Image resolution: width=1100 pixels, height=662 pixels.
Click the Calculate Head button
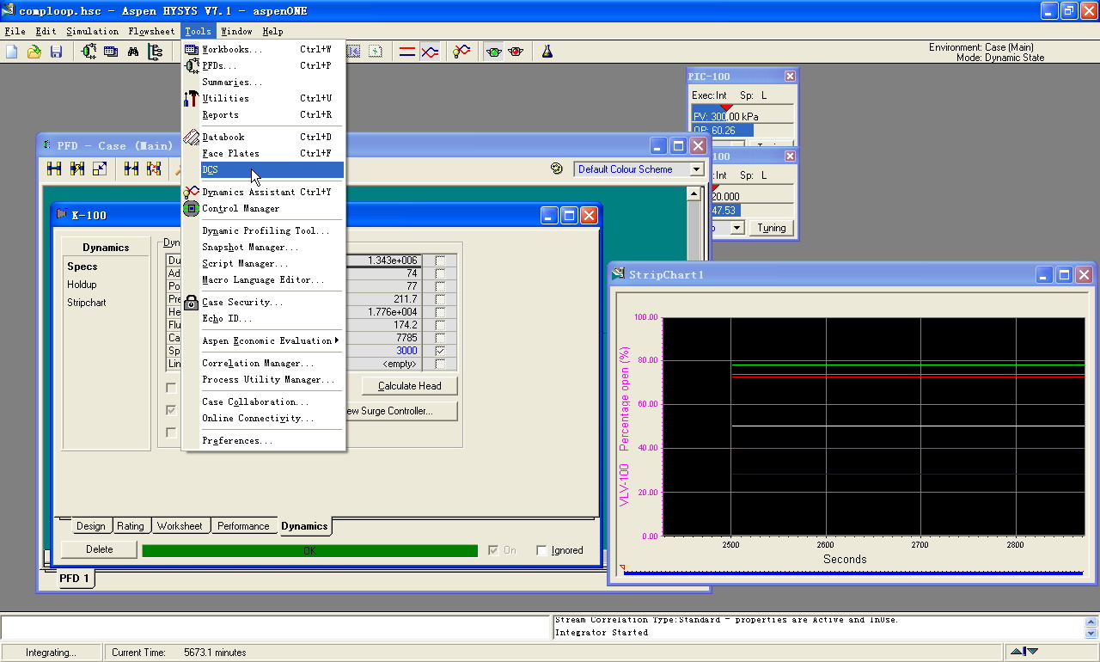coord(409,386)
